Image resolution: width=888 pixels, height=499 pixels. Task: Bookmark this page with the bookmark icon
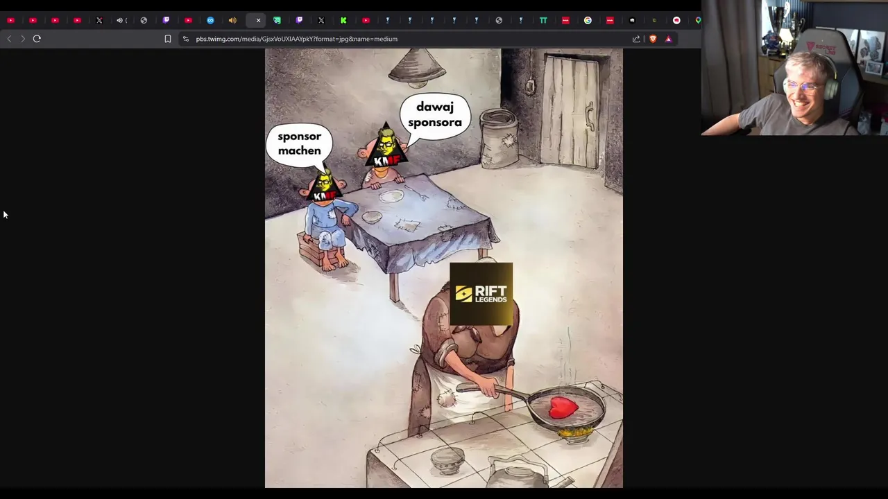point(168,39)
